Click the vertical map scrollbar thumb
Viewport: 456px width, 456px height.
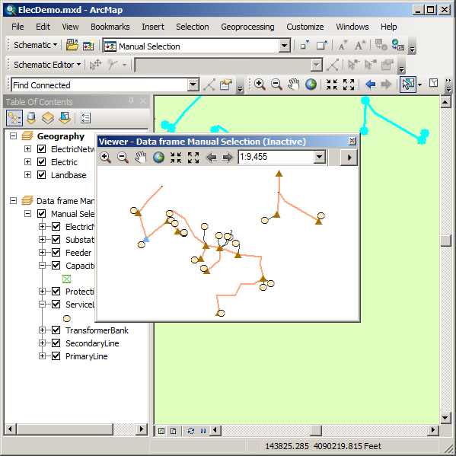coord(446,241)
